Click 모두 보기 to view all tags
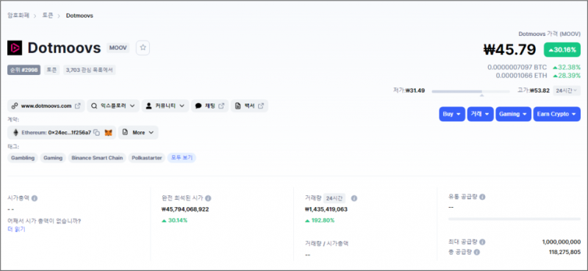This screenshot has width=588, height=271. [x=182, y=158]
